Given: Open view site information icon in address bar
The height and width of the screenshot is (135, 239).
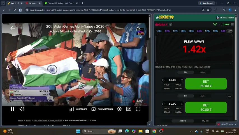Looking at the screenshot, I should (x=27, y=10).
